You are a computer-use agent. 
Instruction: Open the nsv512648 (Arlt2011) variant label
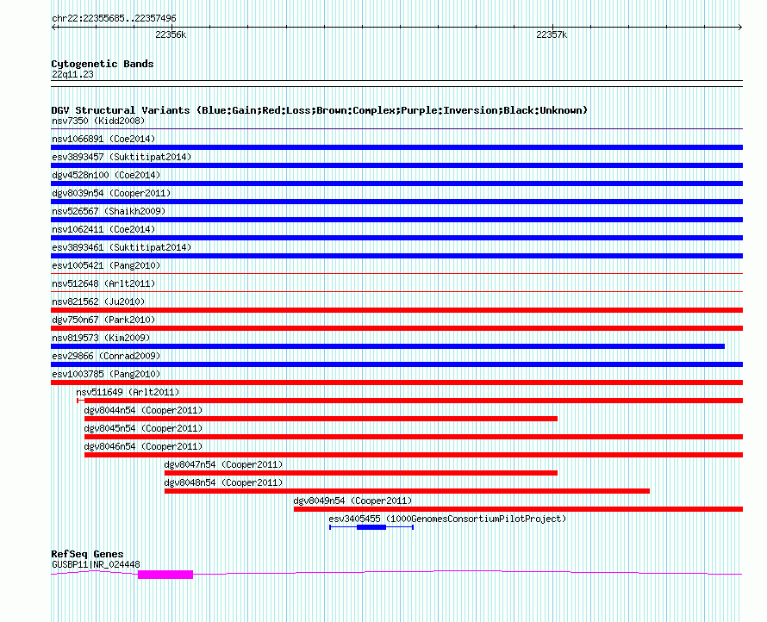click(103, 283)
